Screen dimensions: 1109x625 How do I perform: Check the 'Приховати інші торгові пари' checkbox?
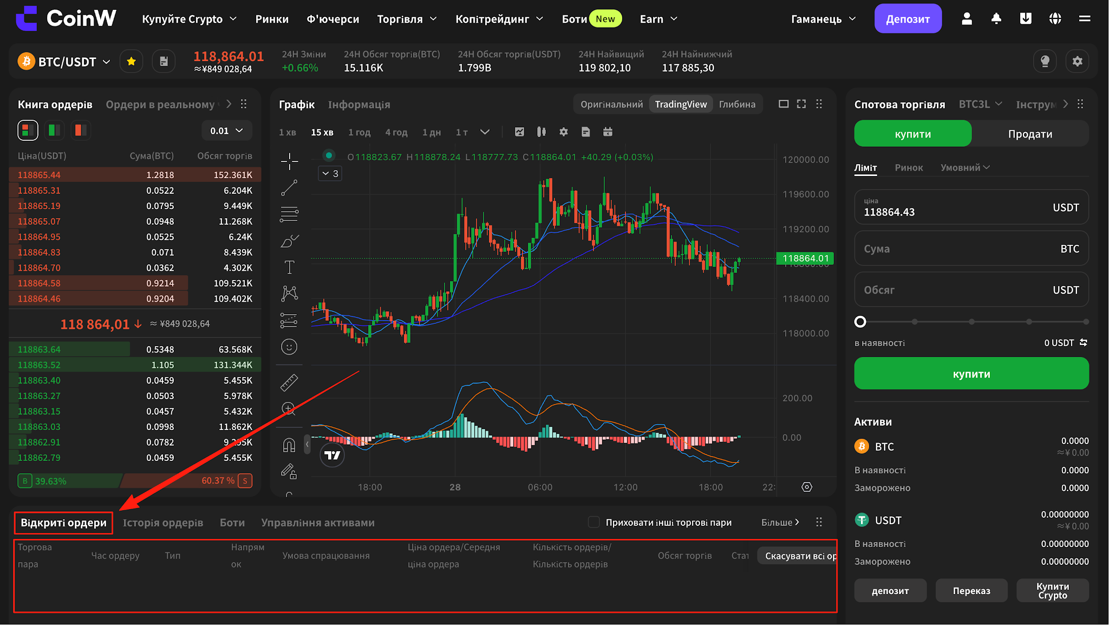click(x=593, y=522)
